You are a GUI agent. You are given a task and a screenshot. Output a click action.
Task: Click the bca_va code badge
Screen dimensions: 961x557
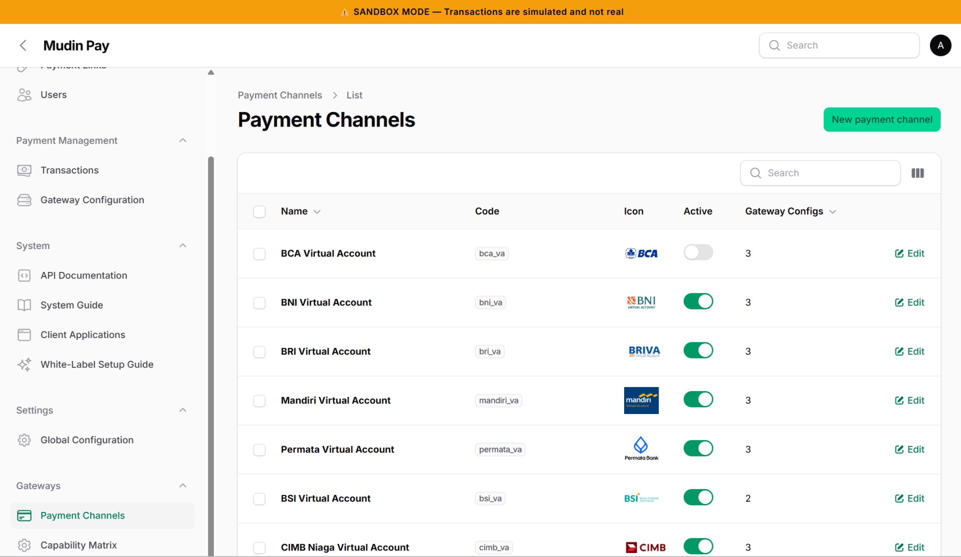[x=492, y=253]
